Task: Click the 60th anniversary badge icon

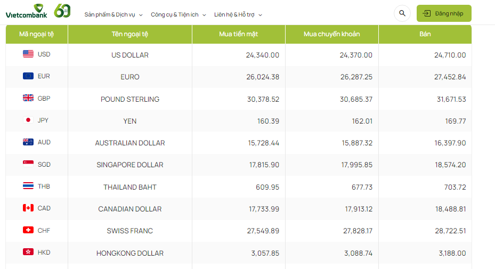Action: coord(63,11)
